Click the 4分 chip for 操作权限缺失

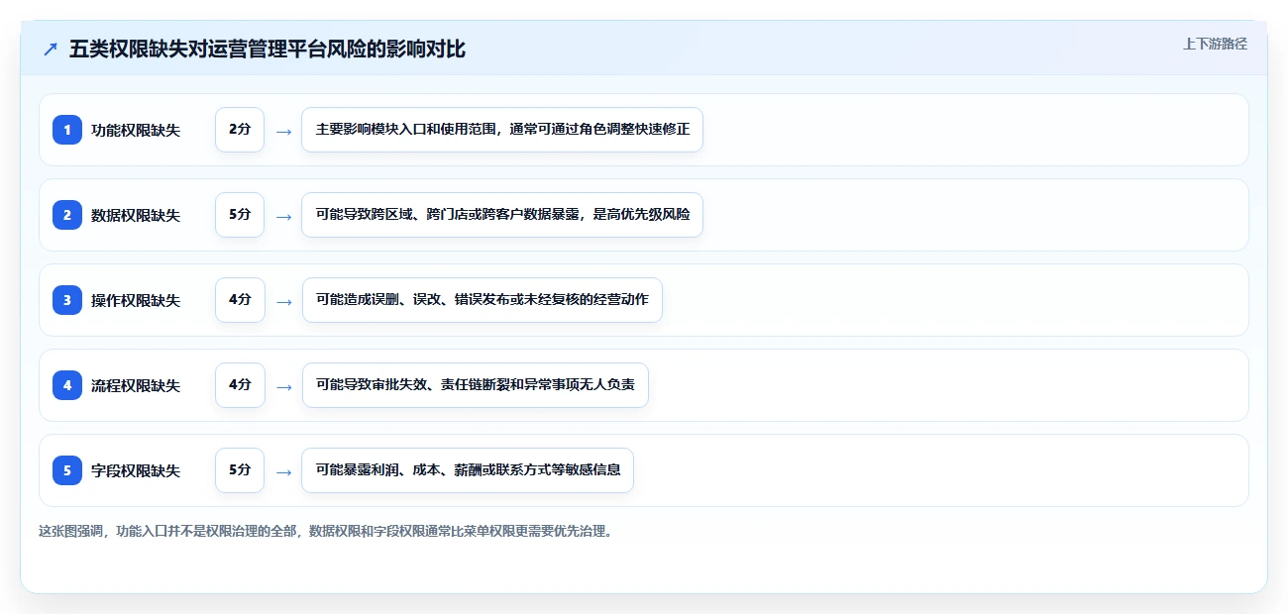point(240,300)
